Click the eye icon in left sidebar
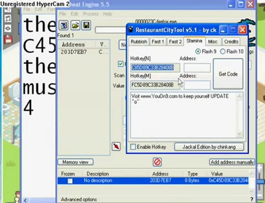The image size is (265, 203). coord(8,28)
